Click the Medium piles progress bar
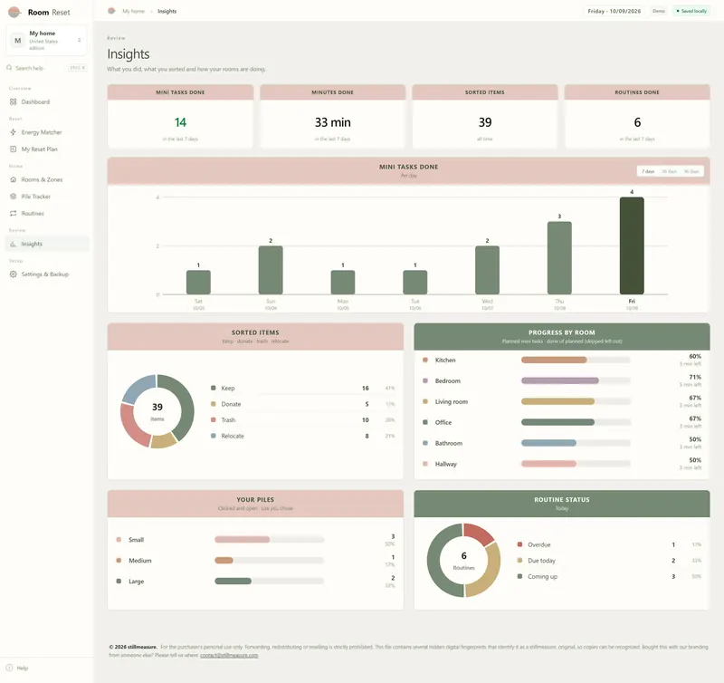Viewport: 724px width, 683px height. click(269, 560)
